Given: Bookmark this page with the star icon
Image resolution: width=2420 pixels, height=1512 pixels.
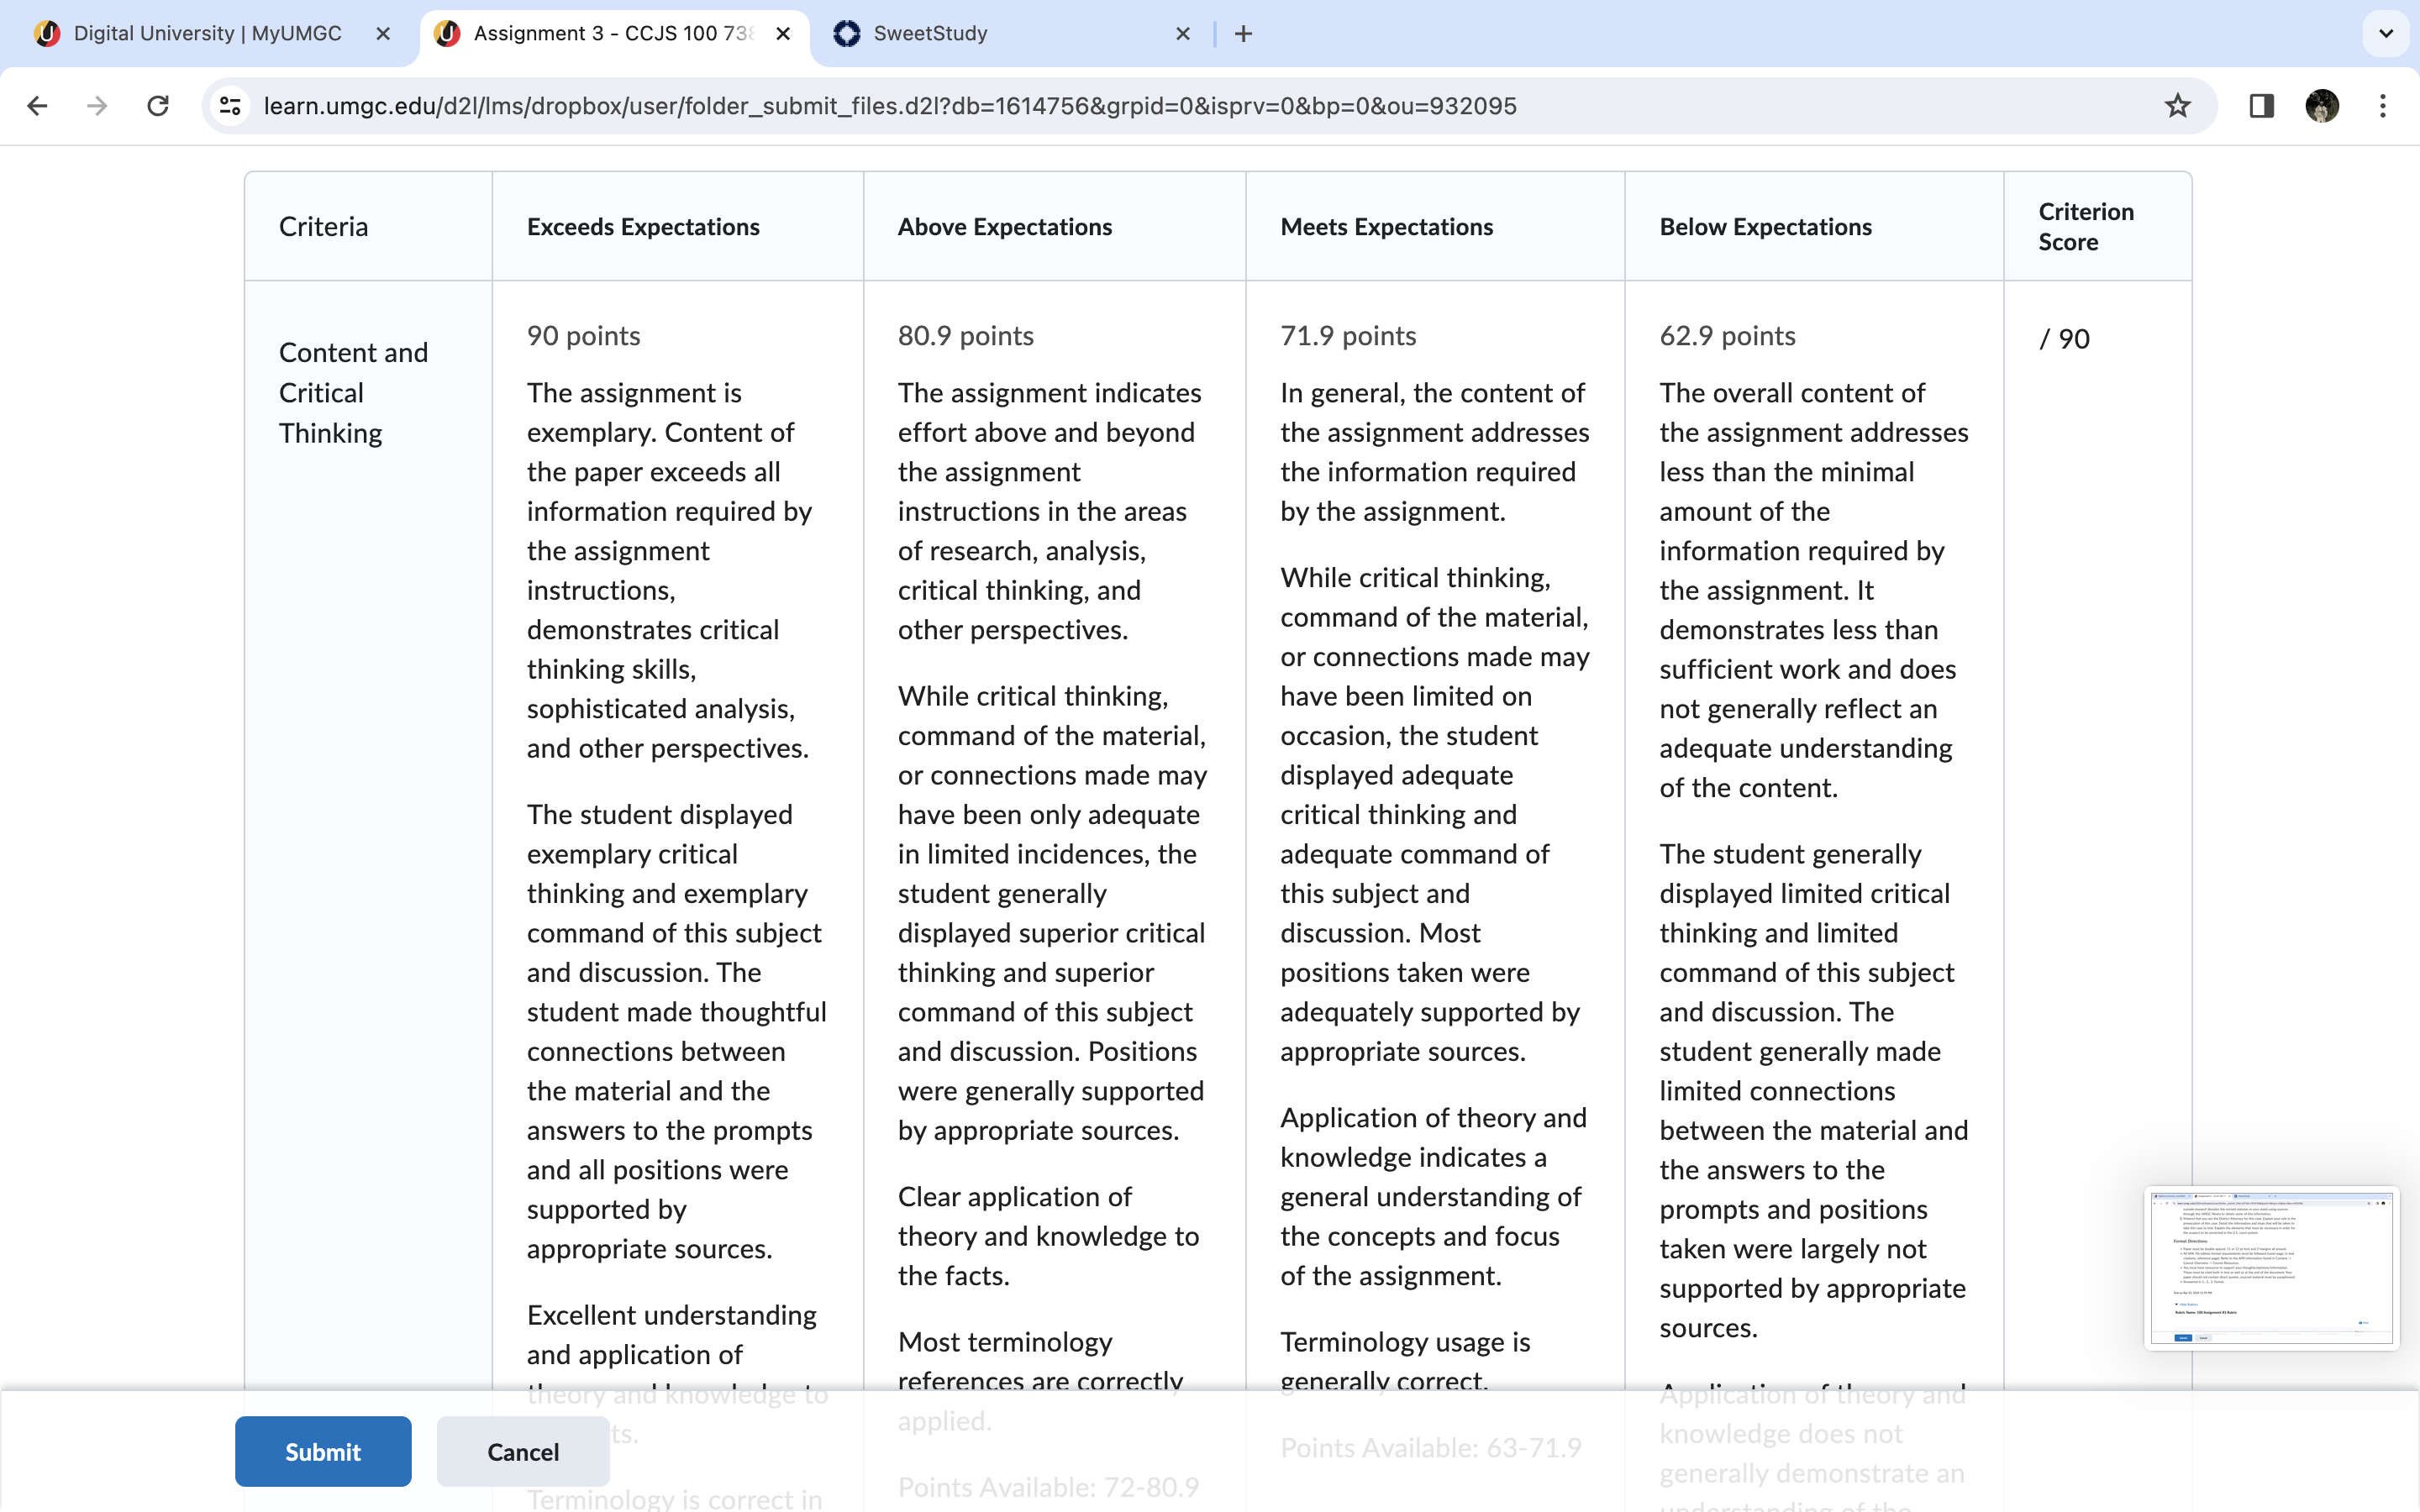Looking at the screenshot, I should [x=2177, y=106].
